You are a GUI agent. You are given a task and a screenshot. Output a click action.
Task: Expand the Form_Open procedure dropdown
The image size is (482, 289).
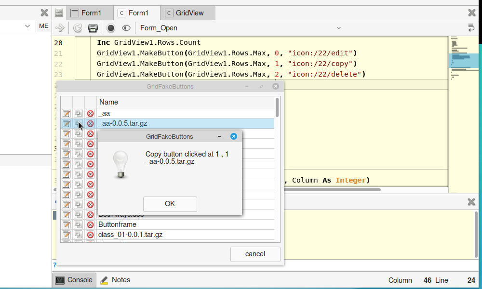point(338,28)
